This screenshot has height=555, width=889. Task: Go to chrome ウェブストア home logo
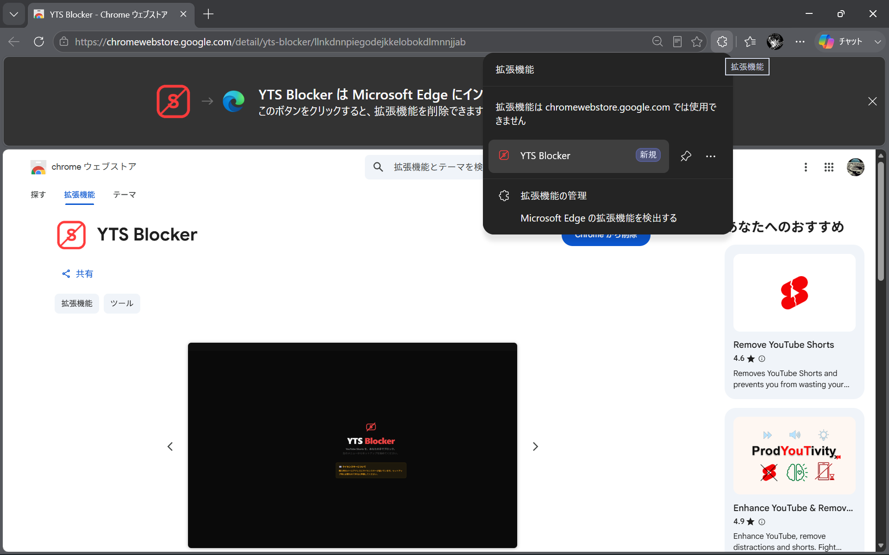tap(83, 167)
